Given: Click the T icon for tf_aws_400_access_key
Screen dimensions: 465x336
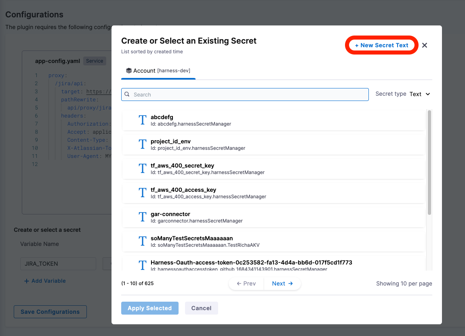Looking at the screenshot, I should (x=142, y=193).
